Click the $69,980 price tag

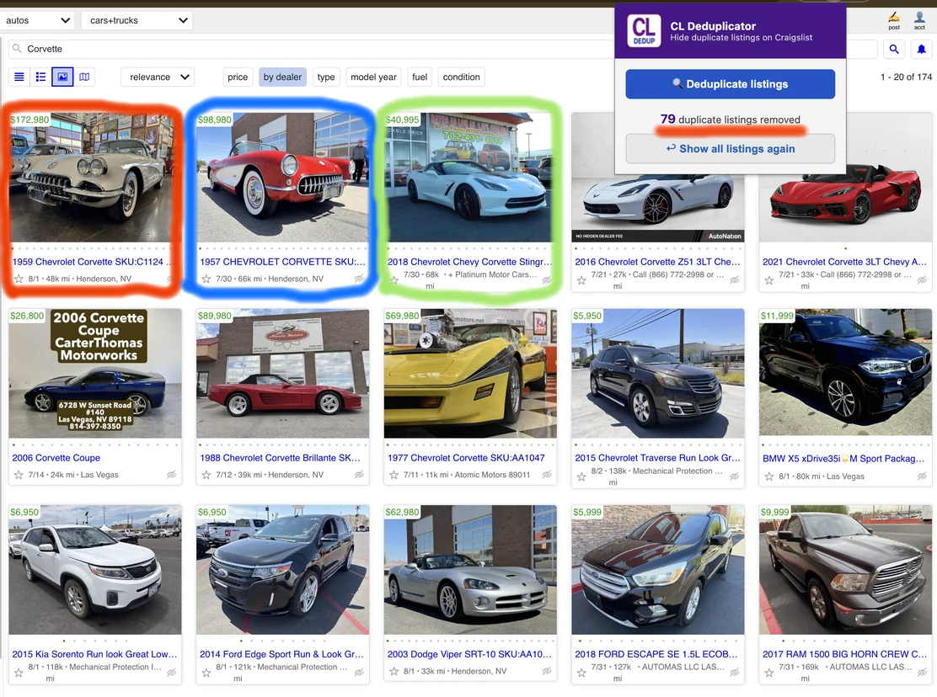pyautogui.click(x=402, y=316)
